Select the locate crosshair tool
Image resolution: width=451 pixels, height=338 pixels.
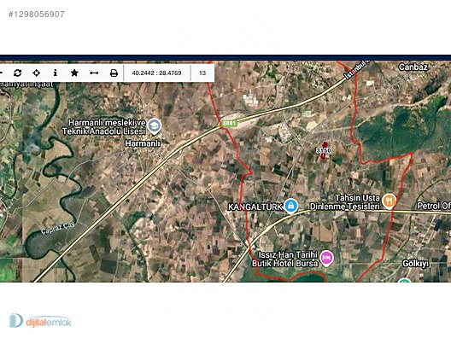coord(36,73)
